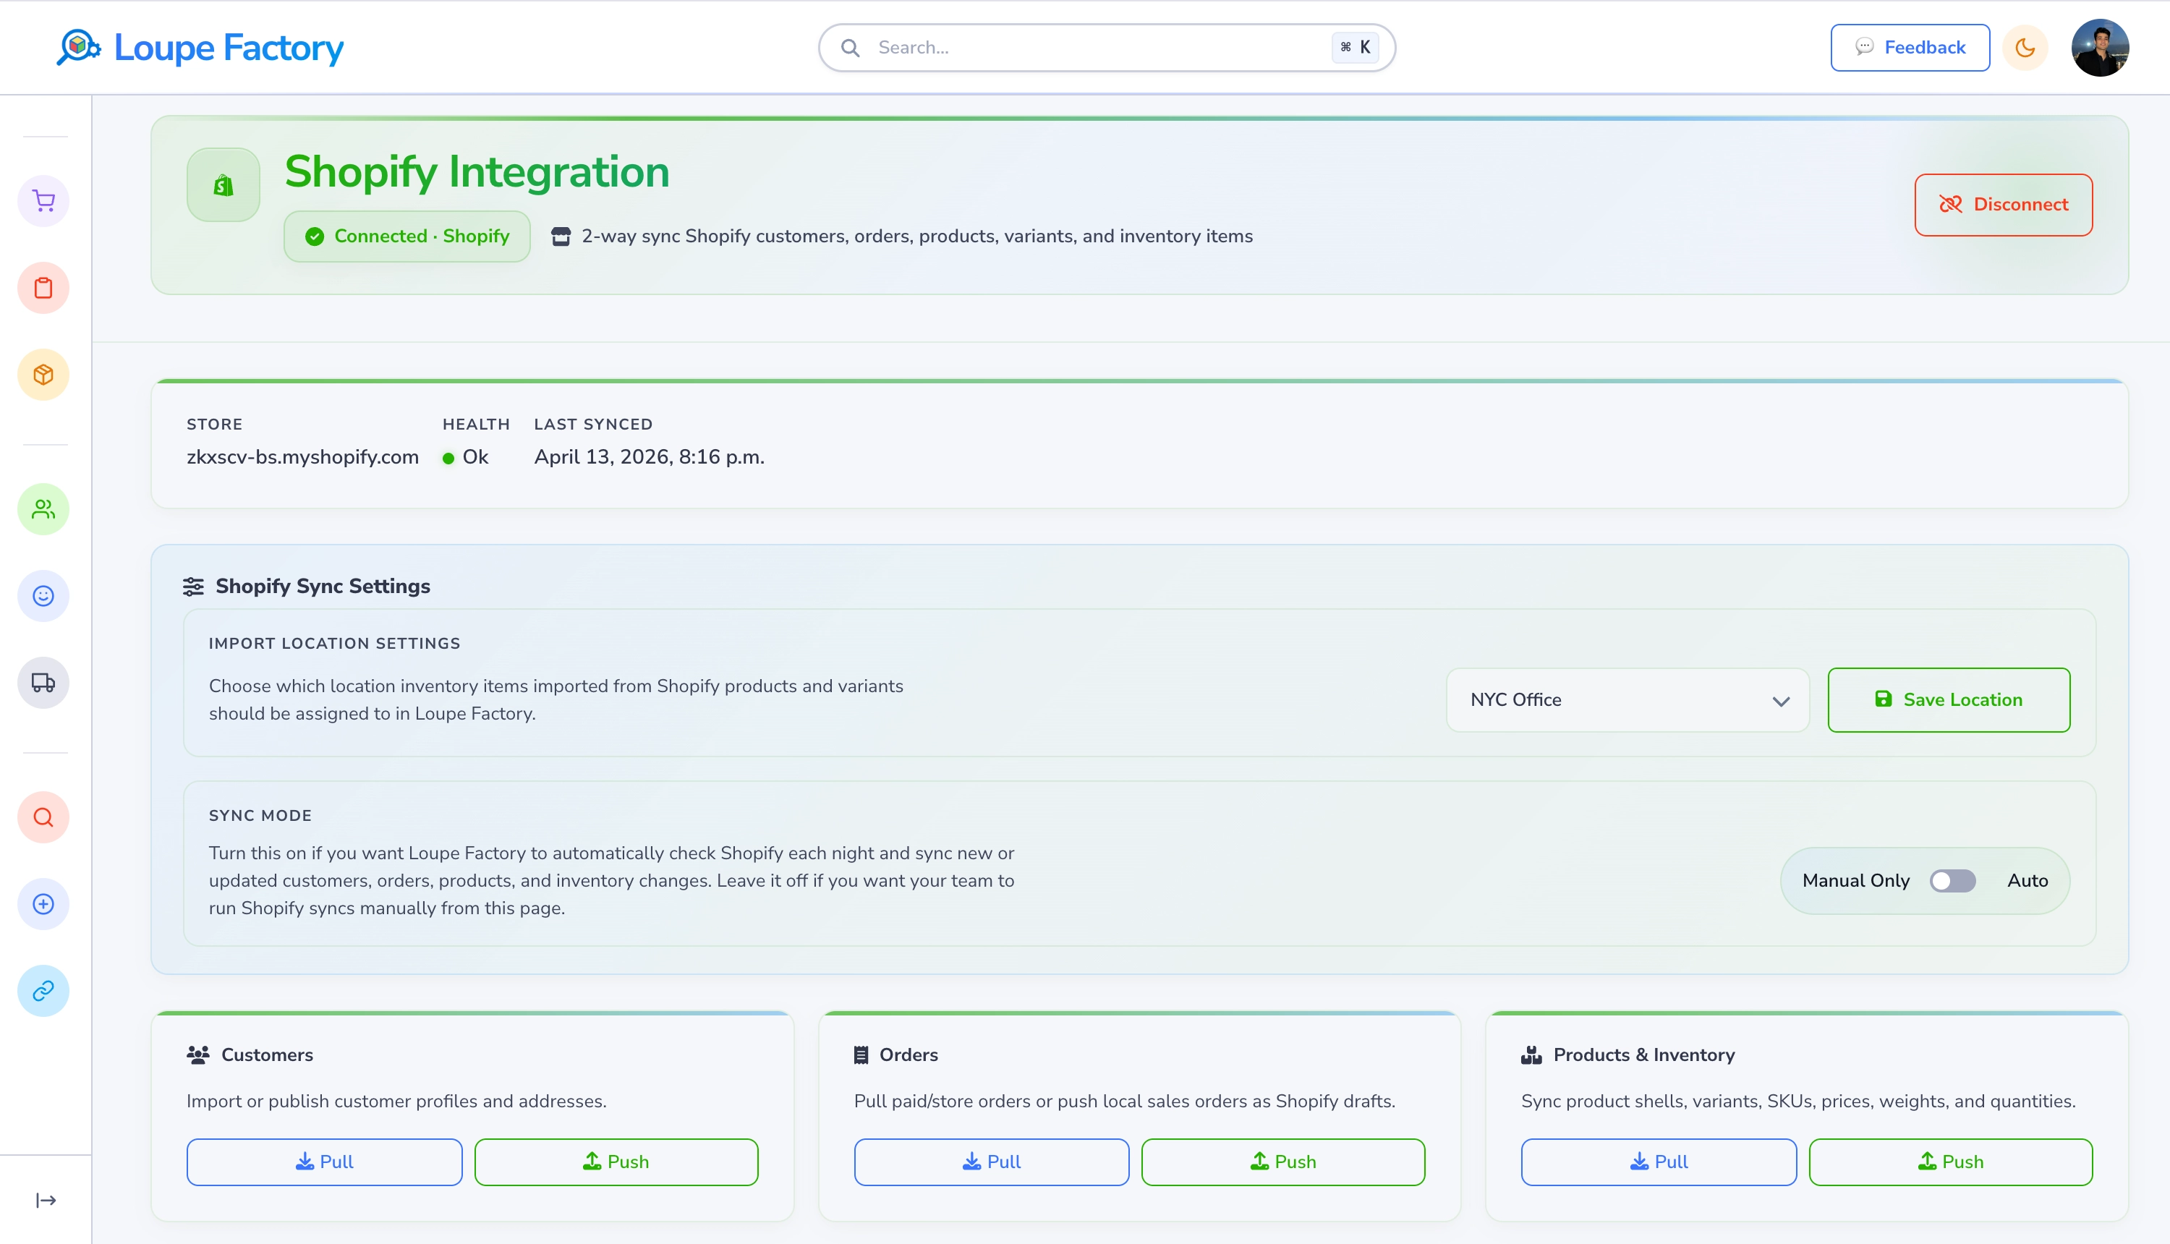Open the plus circle sidebar icon
The height and width of the screenshot is (1244, 2170).
43,904
